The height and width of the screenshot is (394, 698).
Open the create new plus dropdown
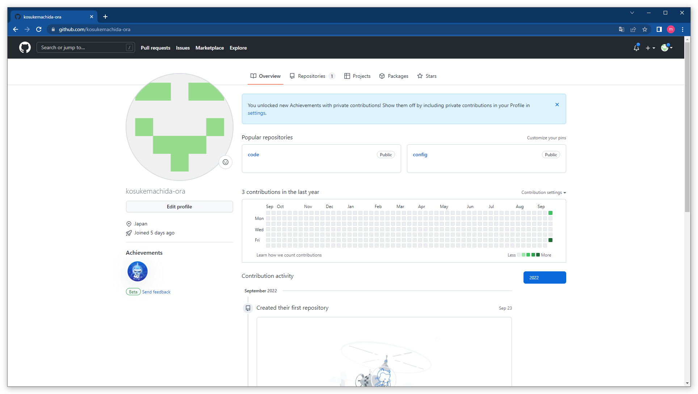(650, 48)
